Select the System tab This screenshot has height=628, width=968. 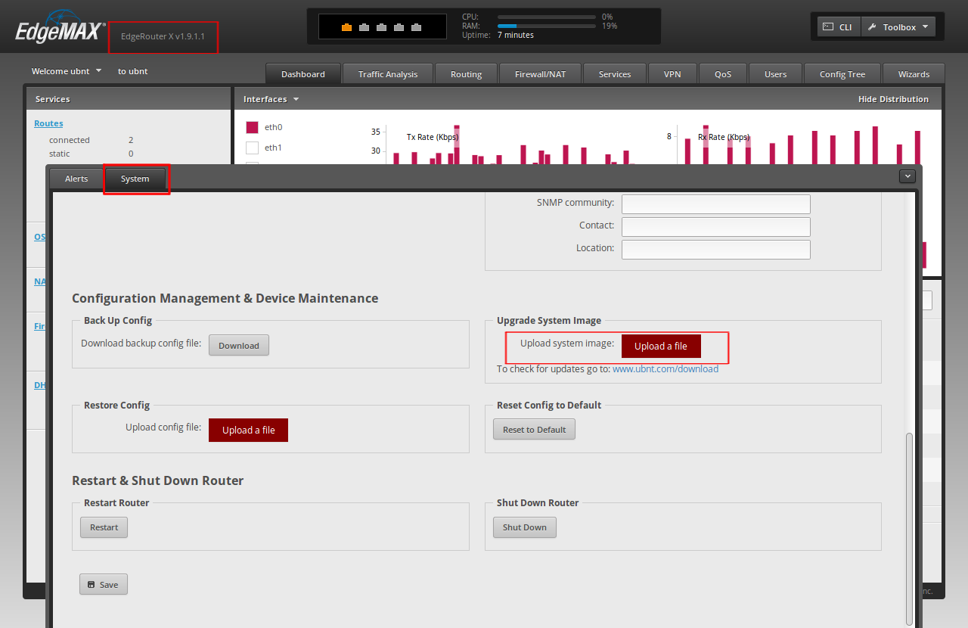(x=135, y=179)
